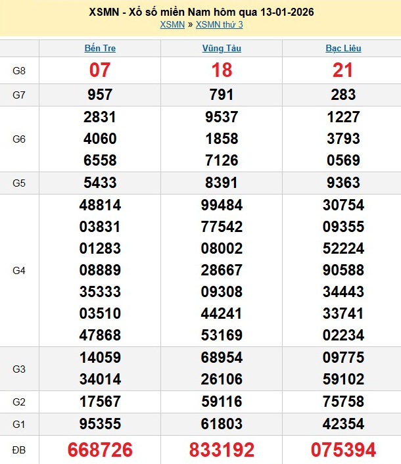The height and width of the screenshot is (464, 401).
Task: Click G4 number 08889
Action: click(100, 270)
